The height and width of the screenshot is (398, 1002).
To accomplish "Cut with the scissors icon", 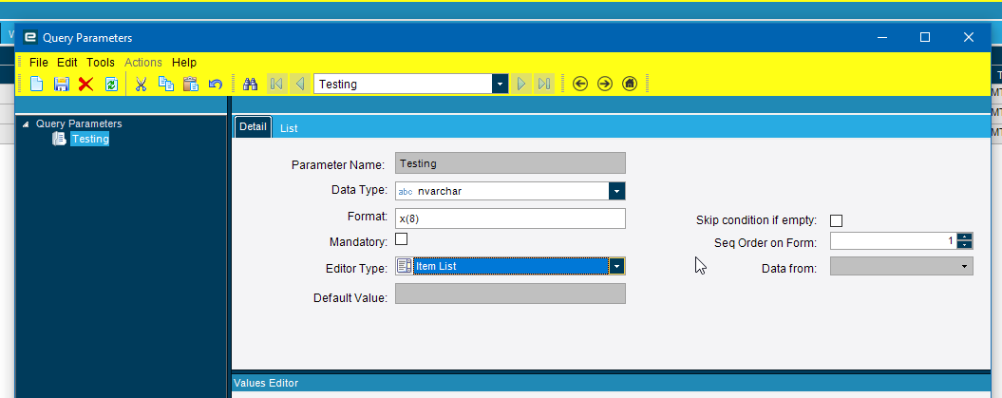I will pyautogui.click(x=142, y=84).
